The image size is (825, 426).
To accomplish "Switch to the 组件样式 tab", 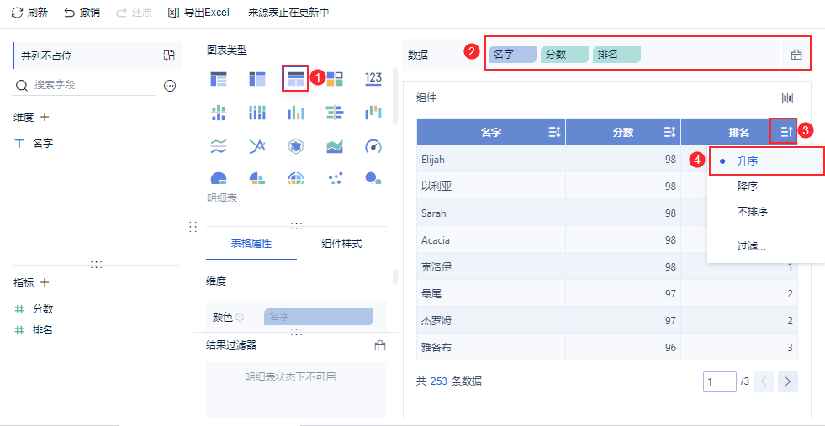I will pyautogui.click(x=341, y=244).
